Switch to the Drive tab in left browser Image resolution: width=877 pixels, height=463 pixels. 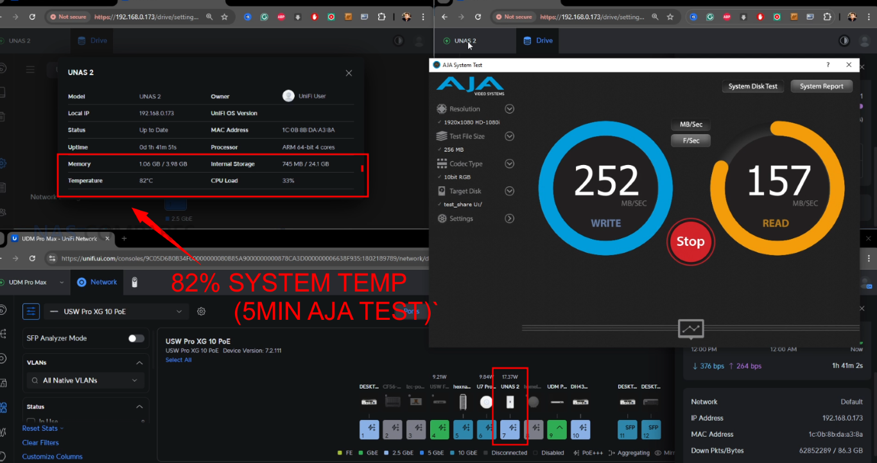point(92,40)
